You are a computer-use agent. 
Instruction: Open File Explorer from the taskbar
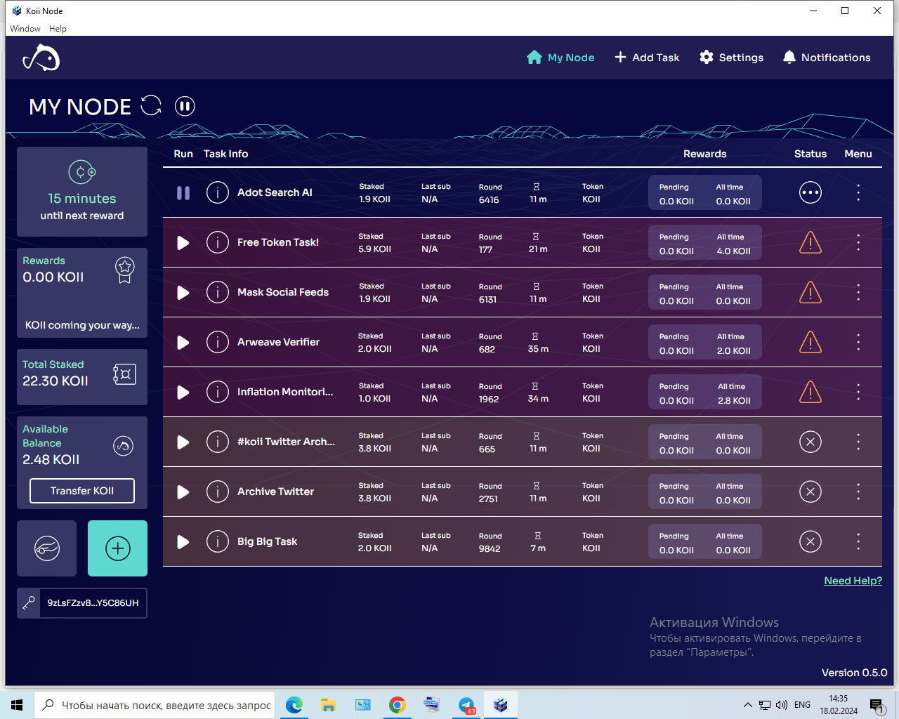point(329,705)
